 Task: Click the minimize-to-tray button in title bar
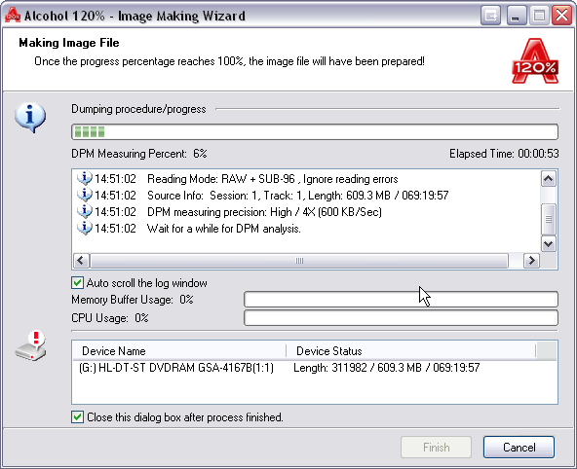point(490,16)
